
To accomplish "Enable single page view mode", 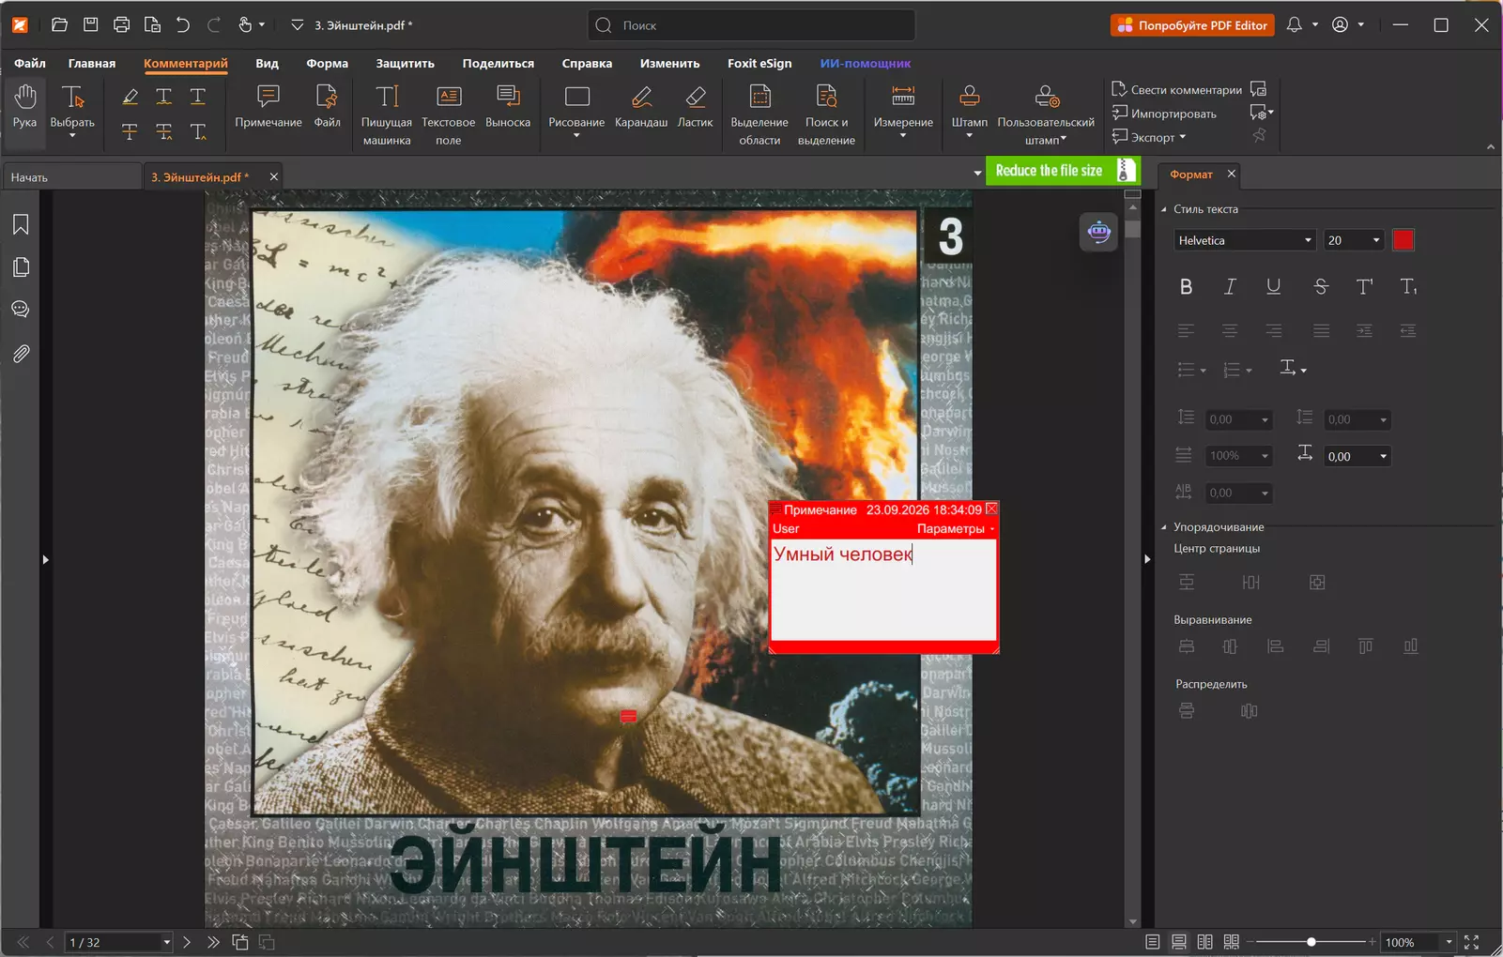I will tap(1152, 942).
